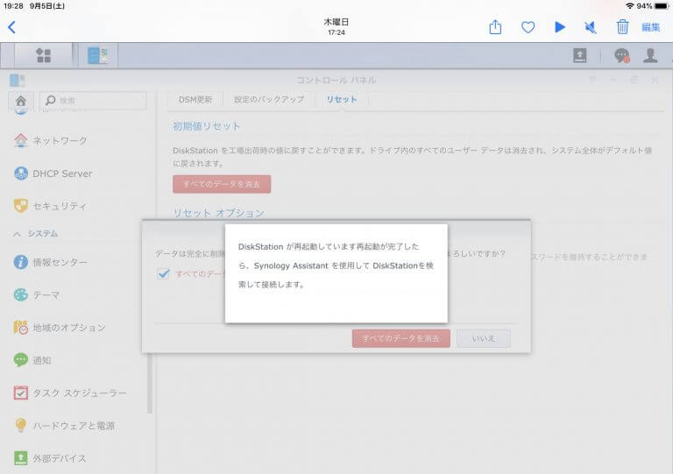
Task: Open ハードウェアと電源 in the sidebar
Action: coord(65,426)
